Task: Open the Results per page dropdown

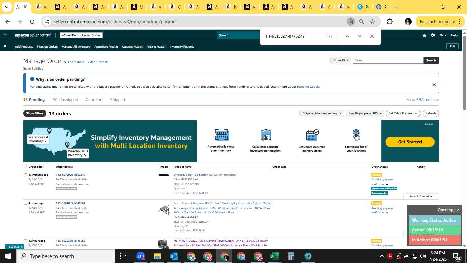Action: point(365,113)
